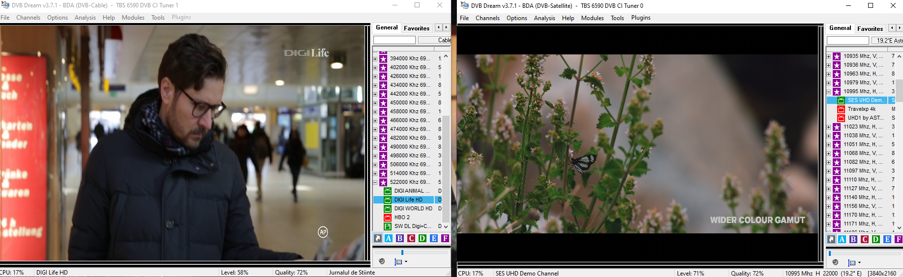Click scroll-down arrow of Satellite channel list
903x277 pixels.
coord(899,227)
